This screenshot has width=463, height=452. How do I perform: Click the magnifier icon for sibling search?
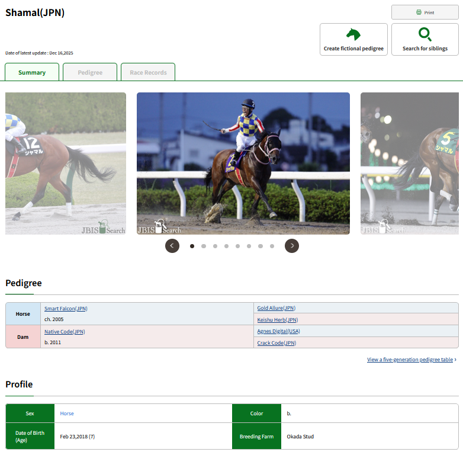coord(425,34)
